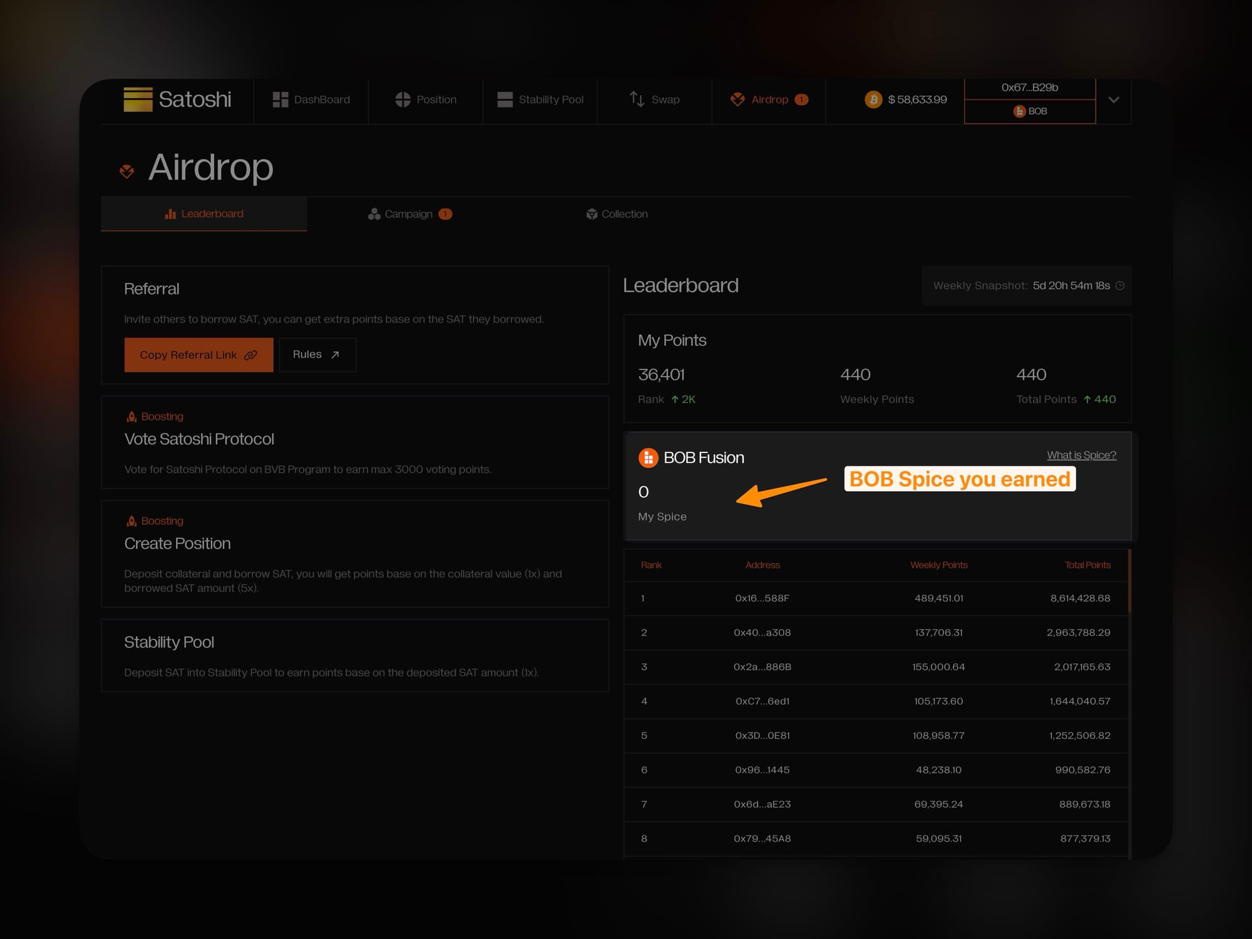Image resolution: width=1252 pixels, height=939 pixels.
Task: Click rank 1 address 0x16...588F row
Action: [762, 599]
